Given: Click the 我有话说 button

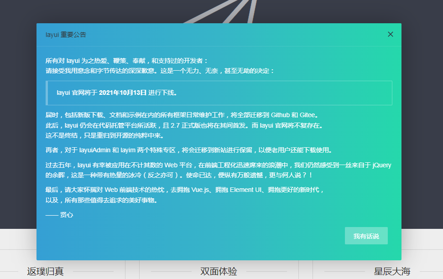Looking at the screenshot, I should [x=366, y=236].
